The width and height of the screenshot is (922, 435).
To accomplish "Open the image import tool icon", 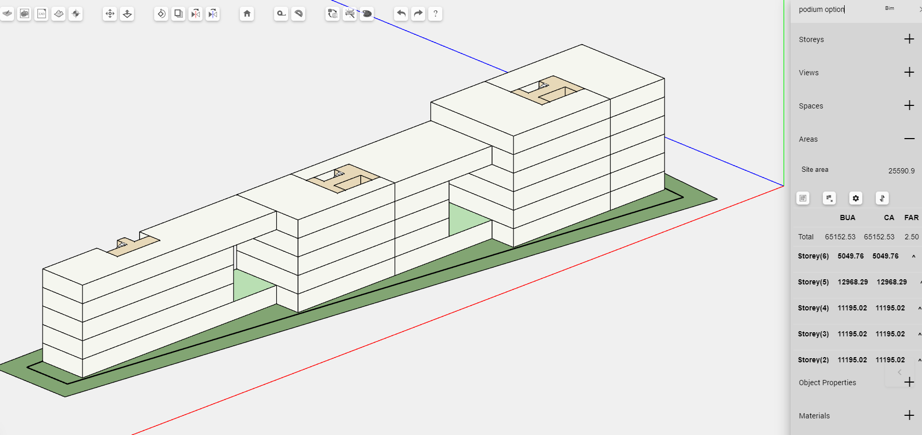I will point(24,13).
